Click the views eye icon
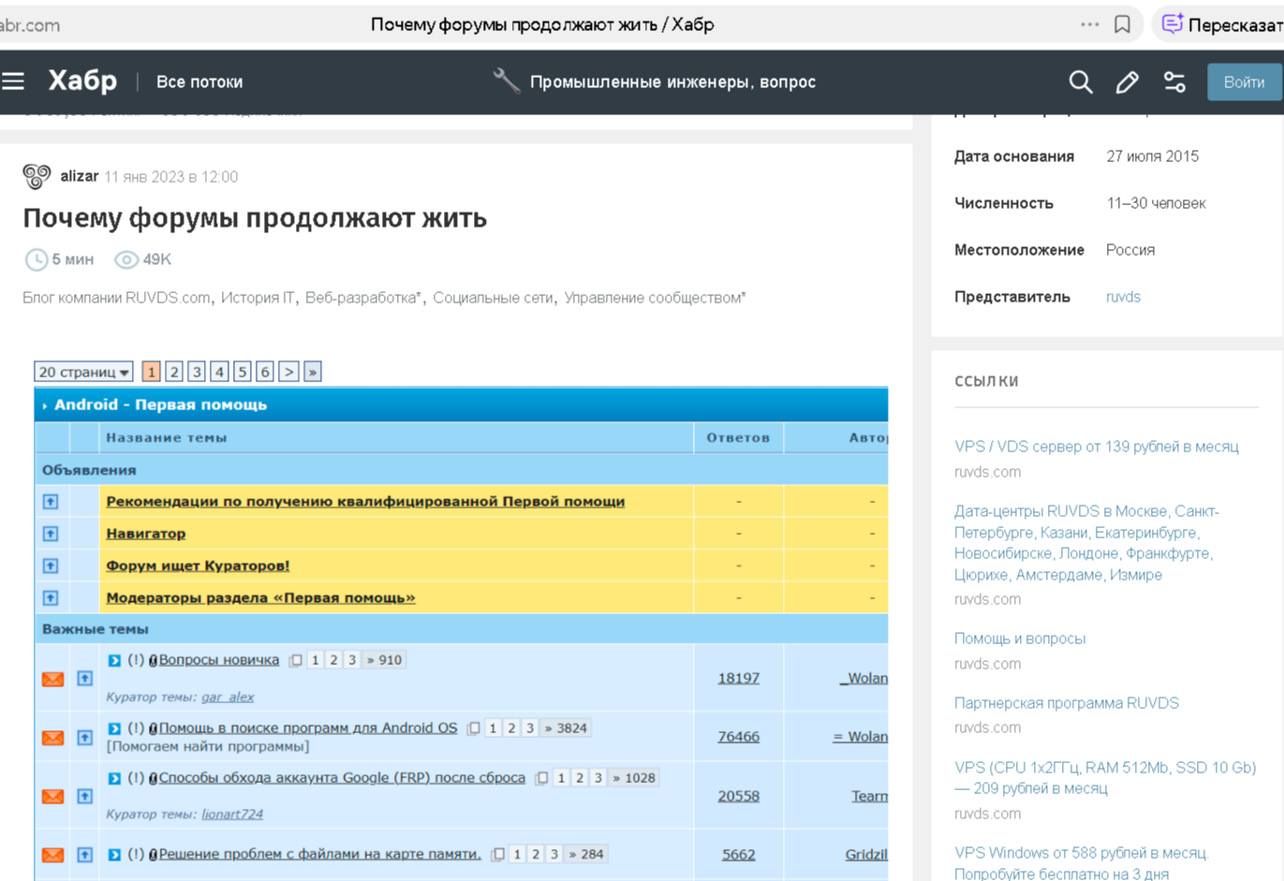 (x=126, y=259)
